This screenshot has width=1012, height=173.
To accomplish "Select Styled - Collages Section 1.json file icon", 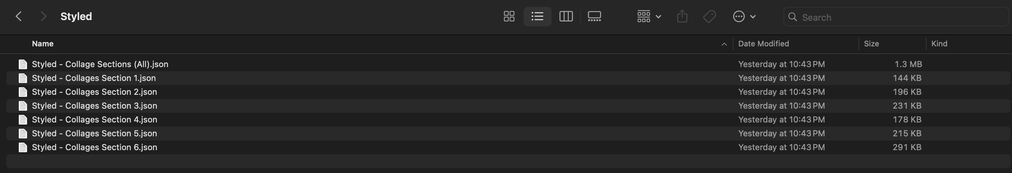I will click(23, 78).
